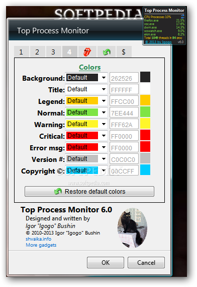
Task: Expand the Copyright color dropdown
Action: [x=86, y=170]
